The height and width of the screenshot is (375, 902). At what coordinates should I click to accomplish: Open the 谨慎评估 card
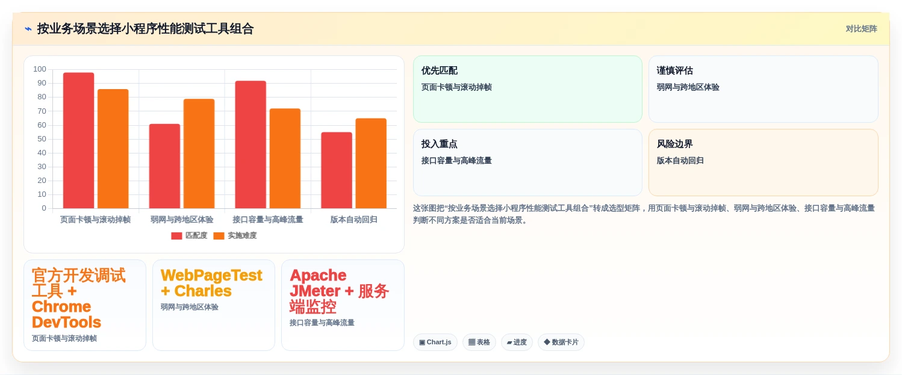click(x=763, y=89)
